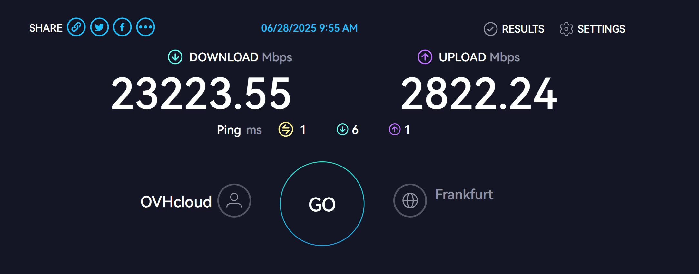The image size is (699, 274).
Task: Share result on Facebook
Action: pyautogui.click(x=123, y=27)
